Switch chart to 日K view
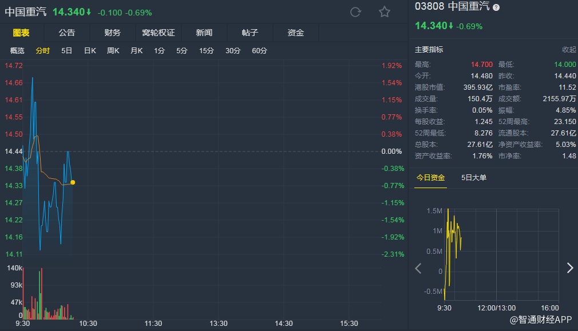 (90, 51)
